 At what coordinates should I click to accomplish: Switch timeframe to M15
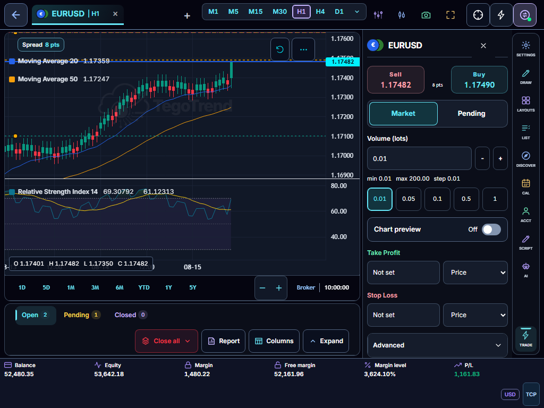pos(256,12)
